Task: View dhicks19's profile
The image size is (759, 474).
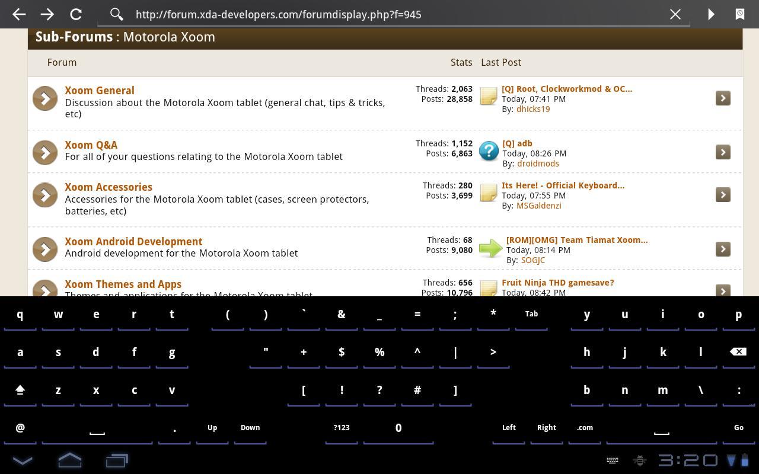Action: tap(532, 108)
